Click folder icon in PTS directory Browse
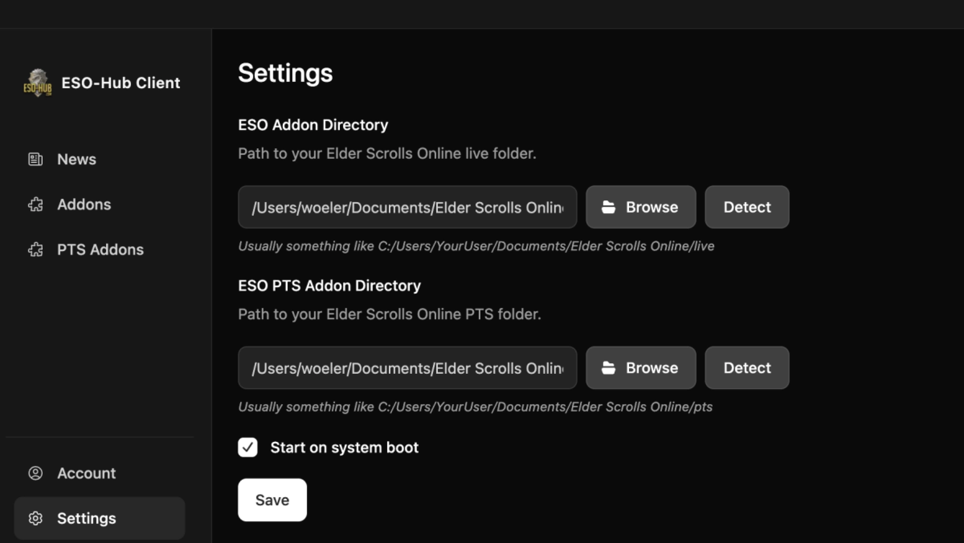The image size is (964, 543). click(608, 368)
